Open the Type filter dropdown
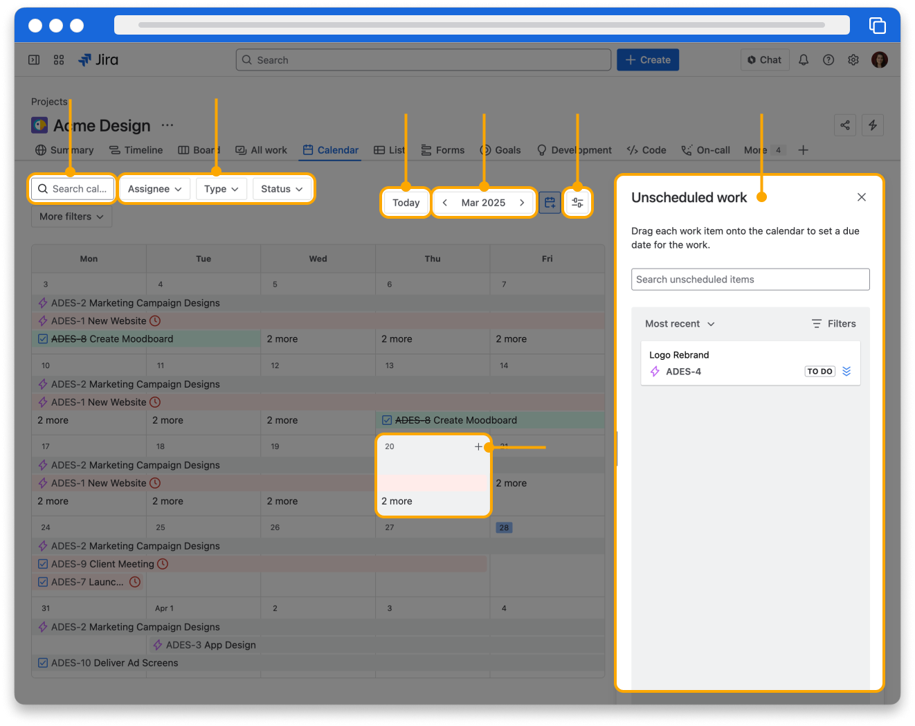This screenshot has height=726, width=915. click(221, 189)
